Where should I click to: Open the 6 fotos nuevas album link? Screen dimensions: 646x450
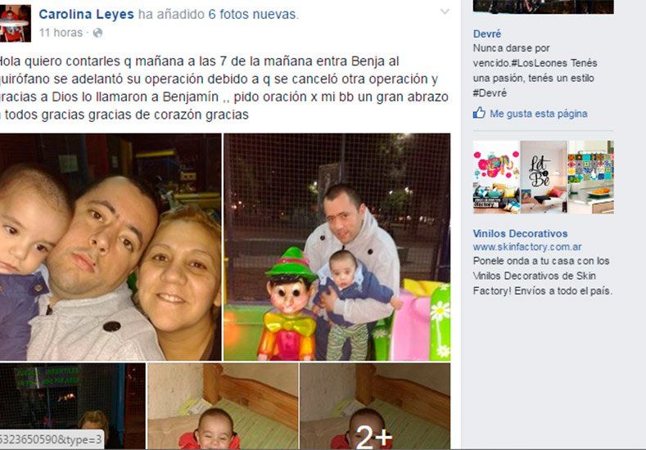coord(252,15)
